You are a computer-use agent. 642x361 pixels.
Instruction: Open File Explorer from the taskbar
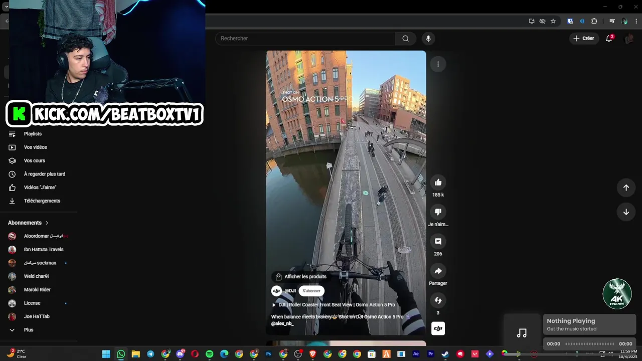click(x=135, y=354)
